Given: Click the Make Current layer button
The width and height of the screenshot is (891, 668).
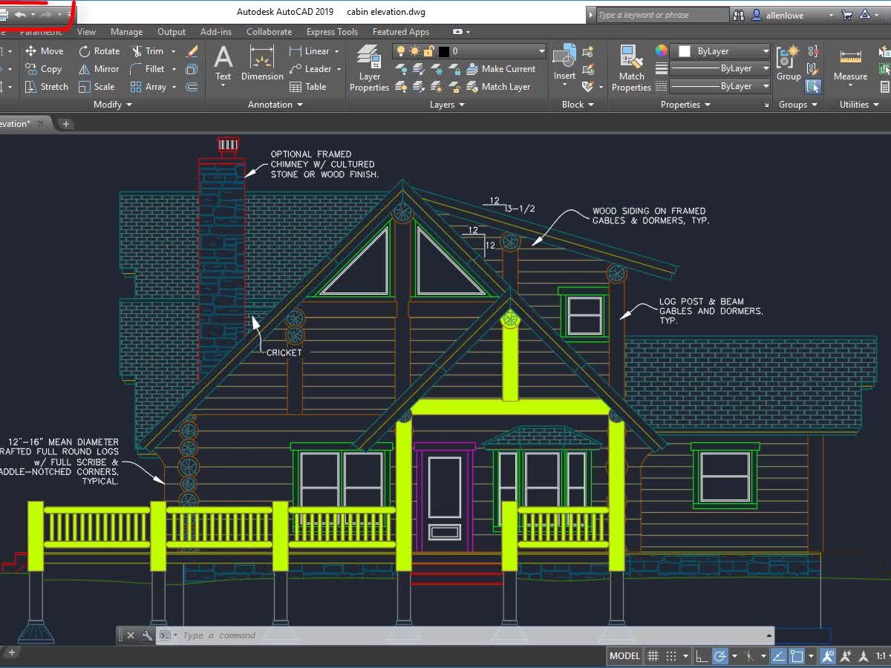Looking at the screenshot, I should 500,69.
